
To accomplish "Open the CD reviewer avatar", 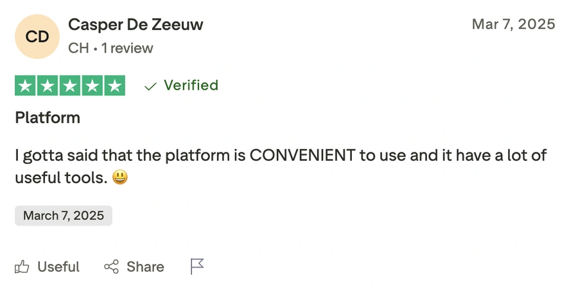I will tap(37, 37).
